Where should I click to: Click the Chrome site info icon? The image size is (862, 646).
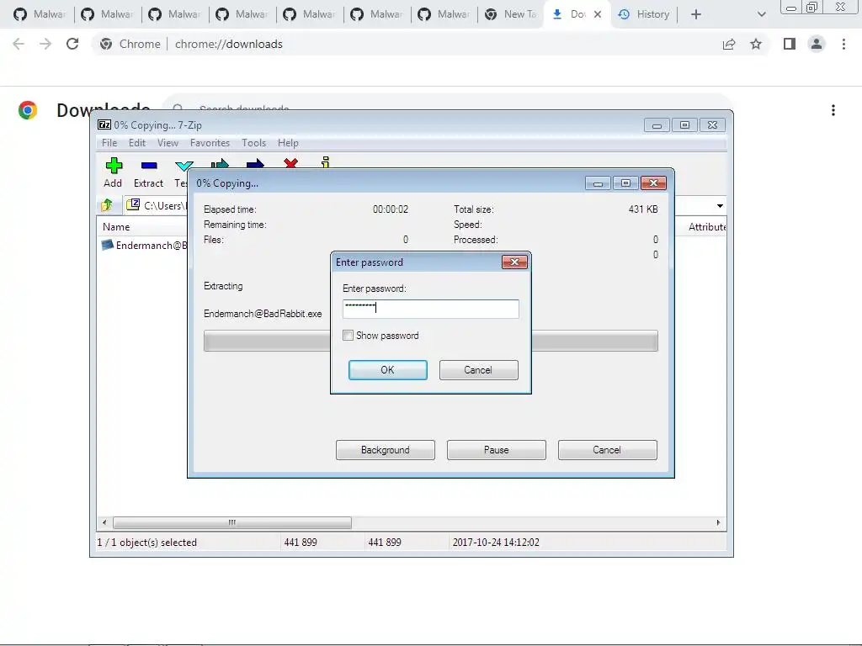click(x=106, y=44)
